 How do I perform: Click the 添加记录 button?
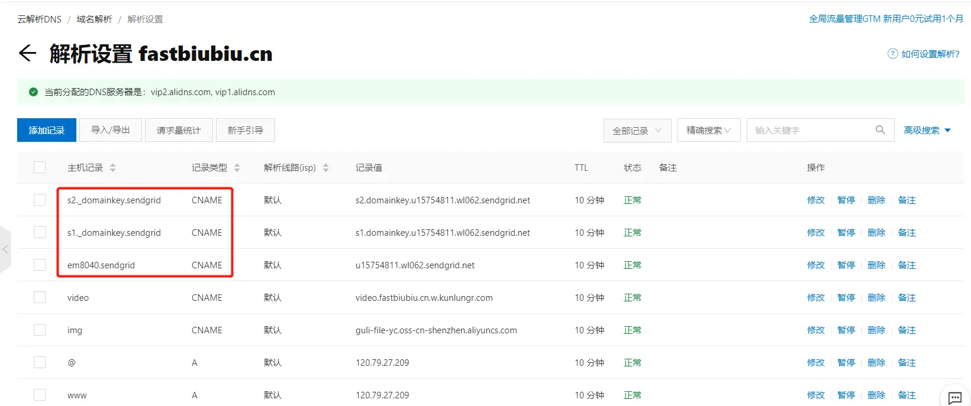(x=47, y=130)
